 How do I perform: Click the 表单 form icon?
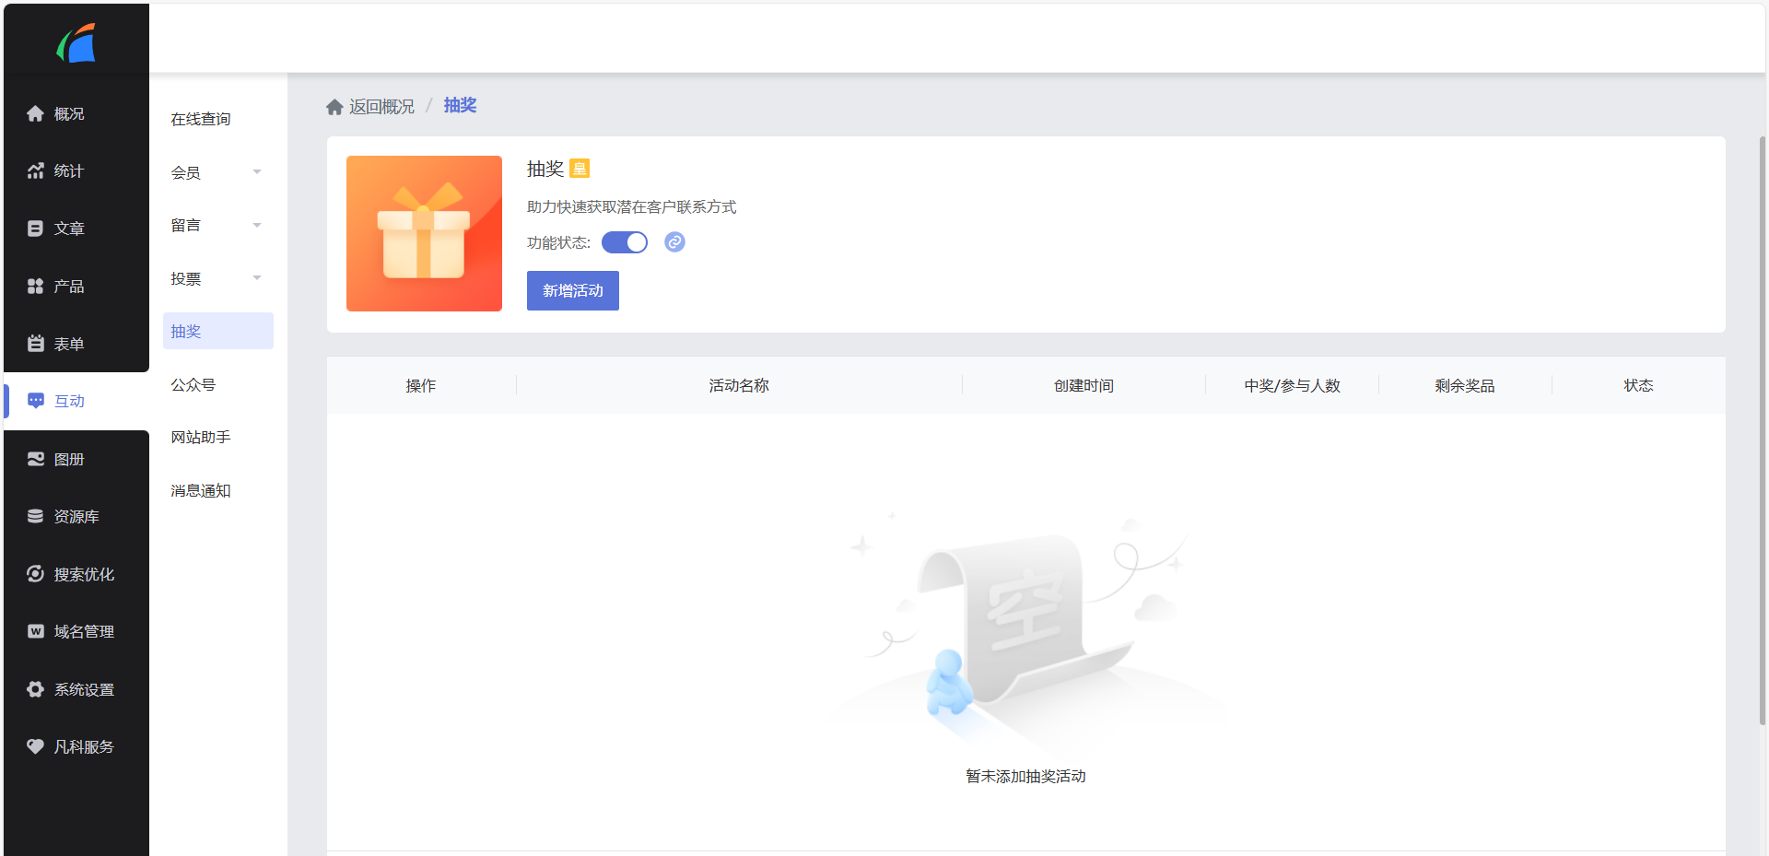[35, 344]
